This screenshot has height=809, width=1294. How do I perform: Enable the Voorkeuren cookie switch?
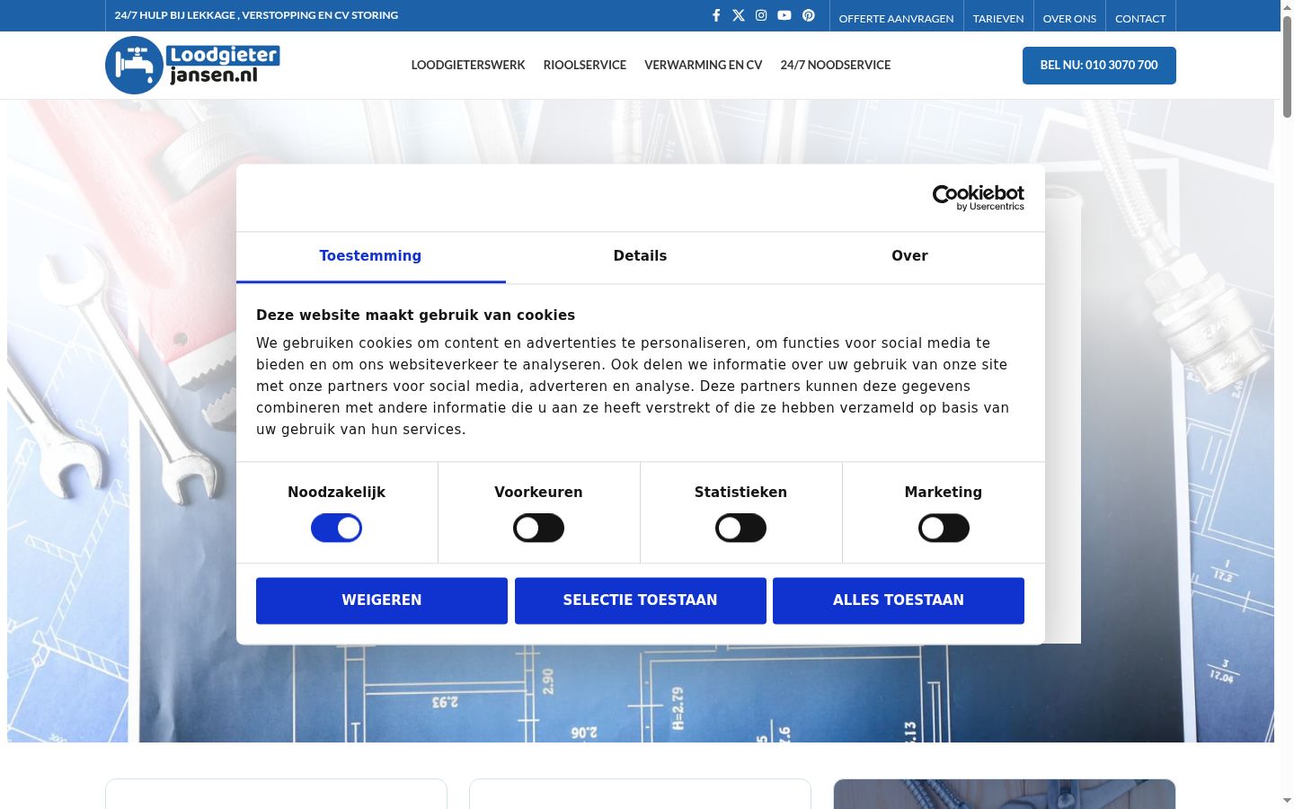[x=539, y=528]
